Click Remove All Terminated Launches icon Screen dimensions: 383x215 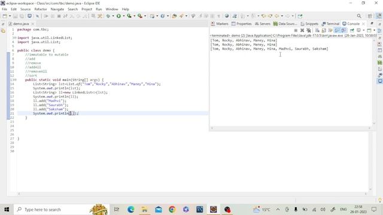pyautogui.click(x=309, y=30)
